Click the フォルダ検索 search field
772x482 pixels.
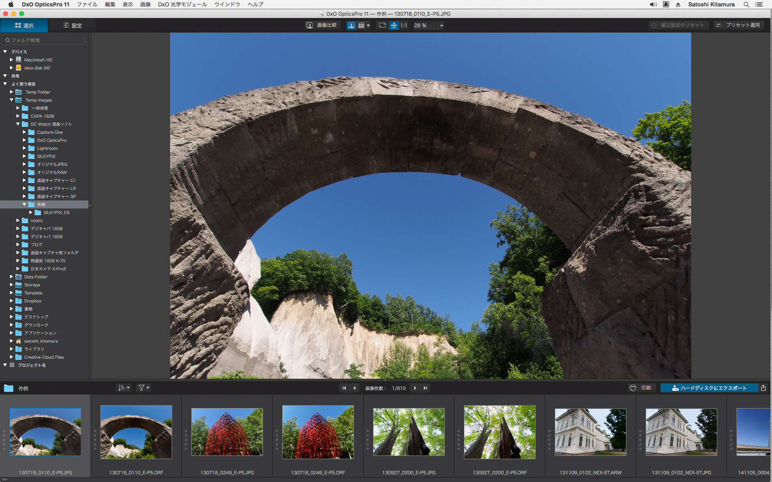(x=45, y=40)
